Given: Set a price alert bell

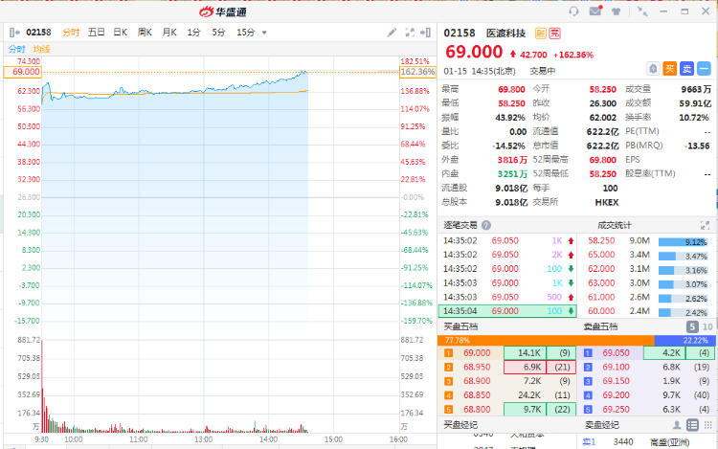Looking at the screenshot, I should tap(653, 68).
